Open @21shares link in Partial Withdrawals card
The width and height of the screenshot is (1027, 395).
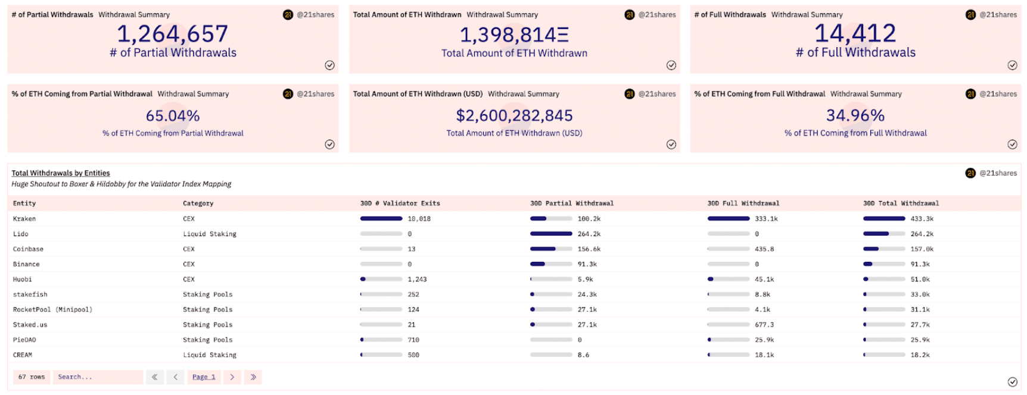315,15
